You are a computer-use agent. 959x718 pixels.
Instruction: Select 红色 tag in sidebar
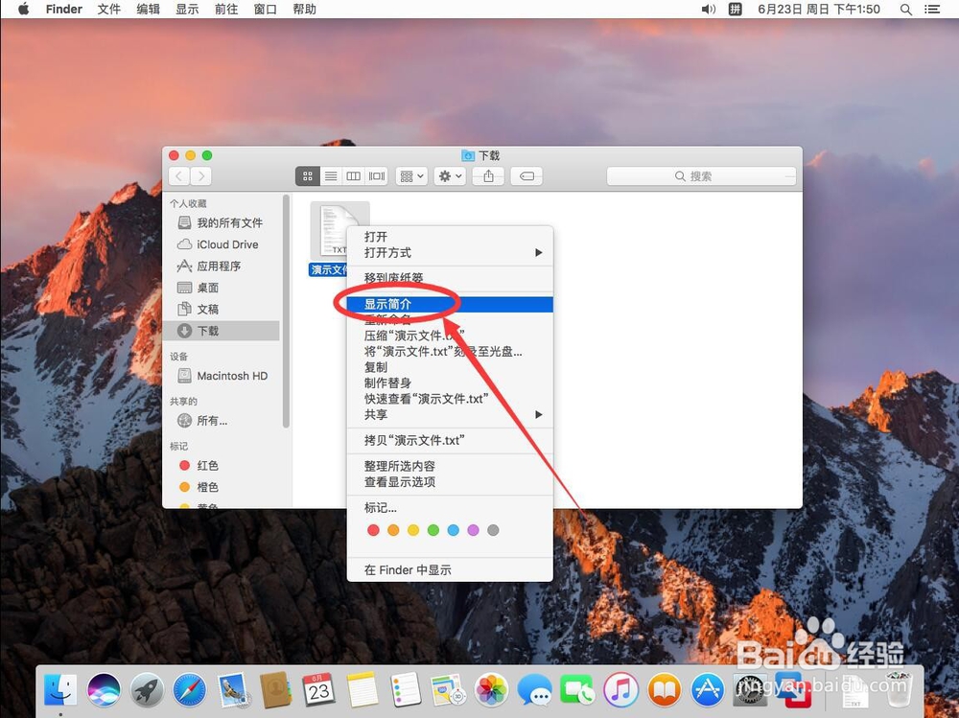click(222, 466)
